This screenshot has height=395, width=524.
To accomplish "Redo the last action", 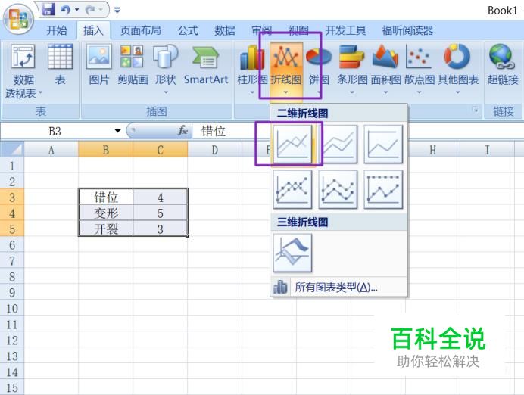I will 90,10.
